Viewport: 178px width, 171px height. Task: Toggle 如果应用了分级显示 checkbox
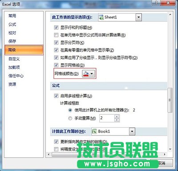[56, 57]
